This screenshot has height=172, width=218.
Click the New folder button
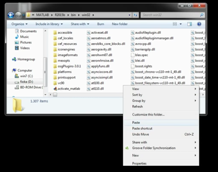tap(120, 24)
